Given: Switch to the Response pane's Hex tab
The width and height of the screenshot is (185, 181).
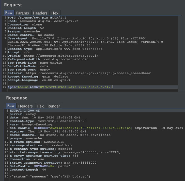Looking at the screenshot, I should pyautogui.click(x=40, y=106).
